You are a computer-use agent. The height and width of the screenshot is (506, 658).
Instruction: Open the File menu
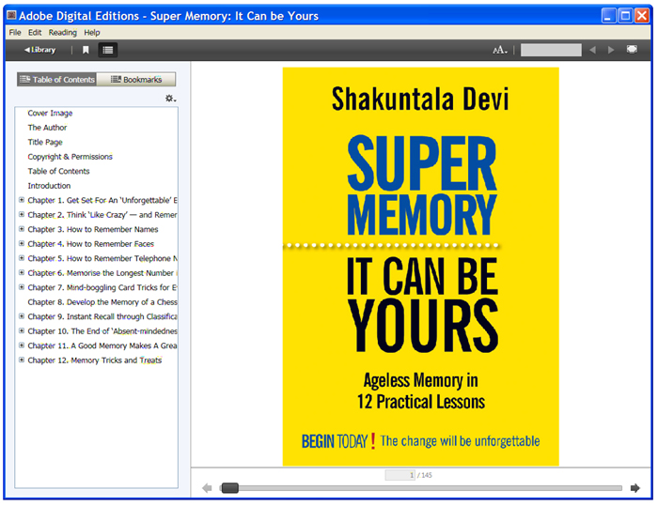click(15, 32)
